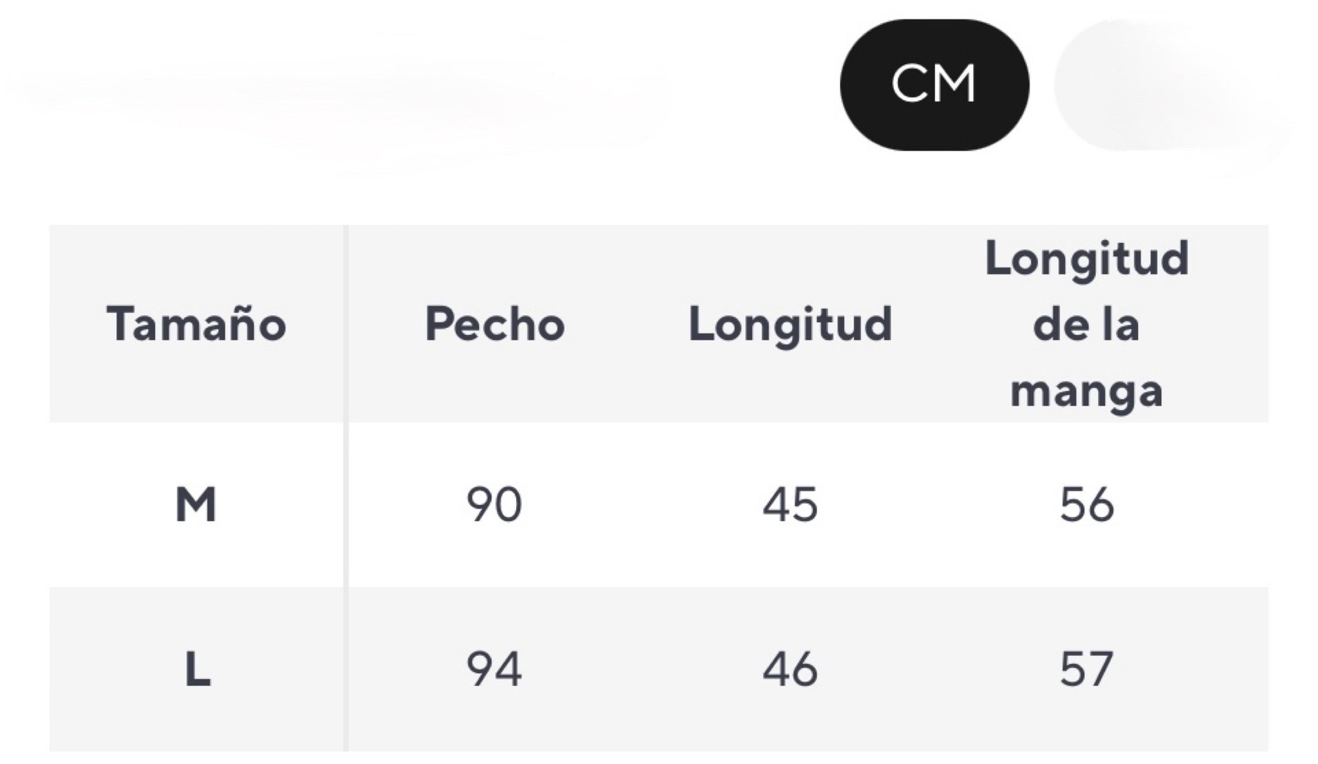
Task: Click the Pecho column header
Action: (494, 323)
